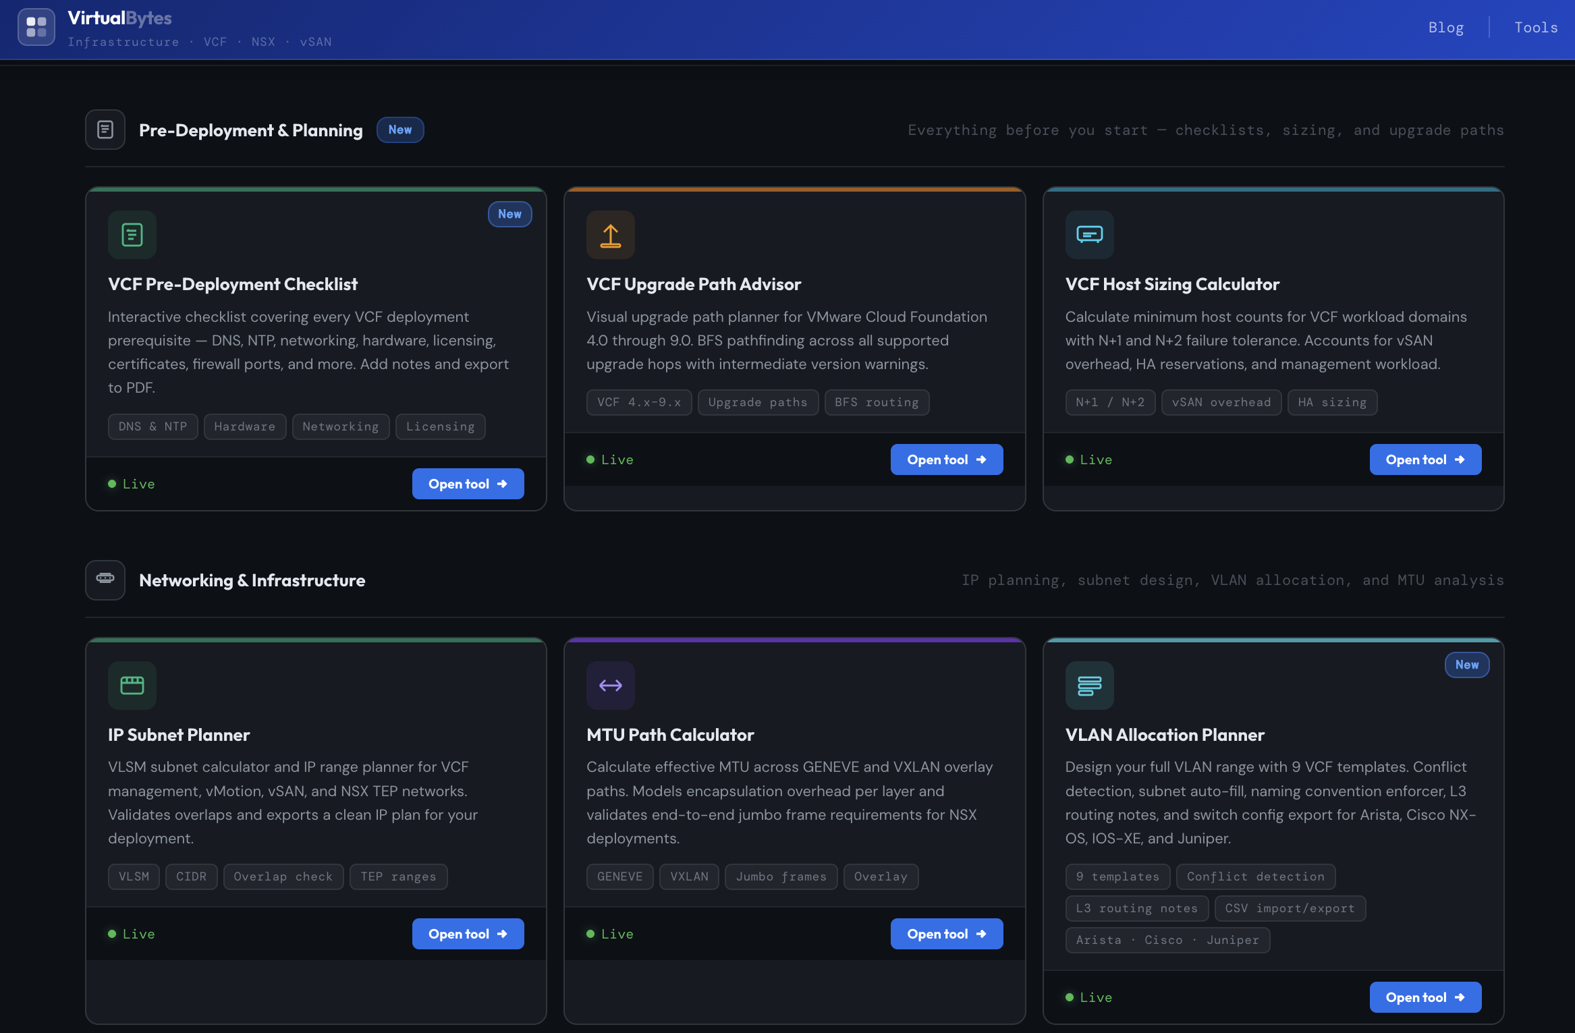Screen dimensions: 1575x1033
Task: Open the VCF Pre-Deployment Checklist tool
Action: coord(468,484)
